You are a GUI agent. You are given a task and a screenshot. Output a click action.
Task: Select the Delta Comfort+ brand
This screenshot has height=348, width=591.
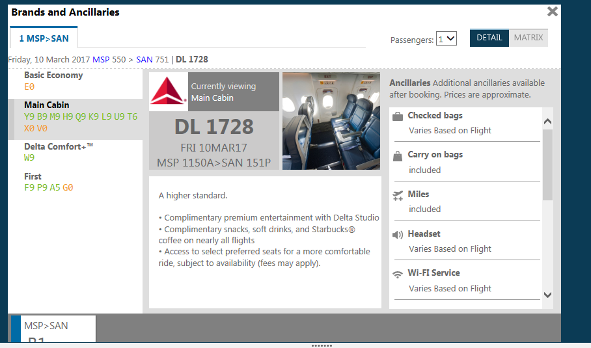click(x=59, y=146)
